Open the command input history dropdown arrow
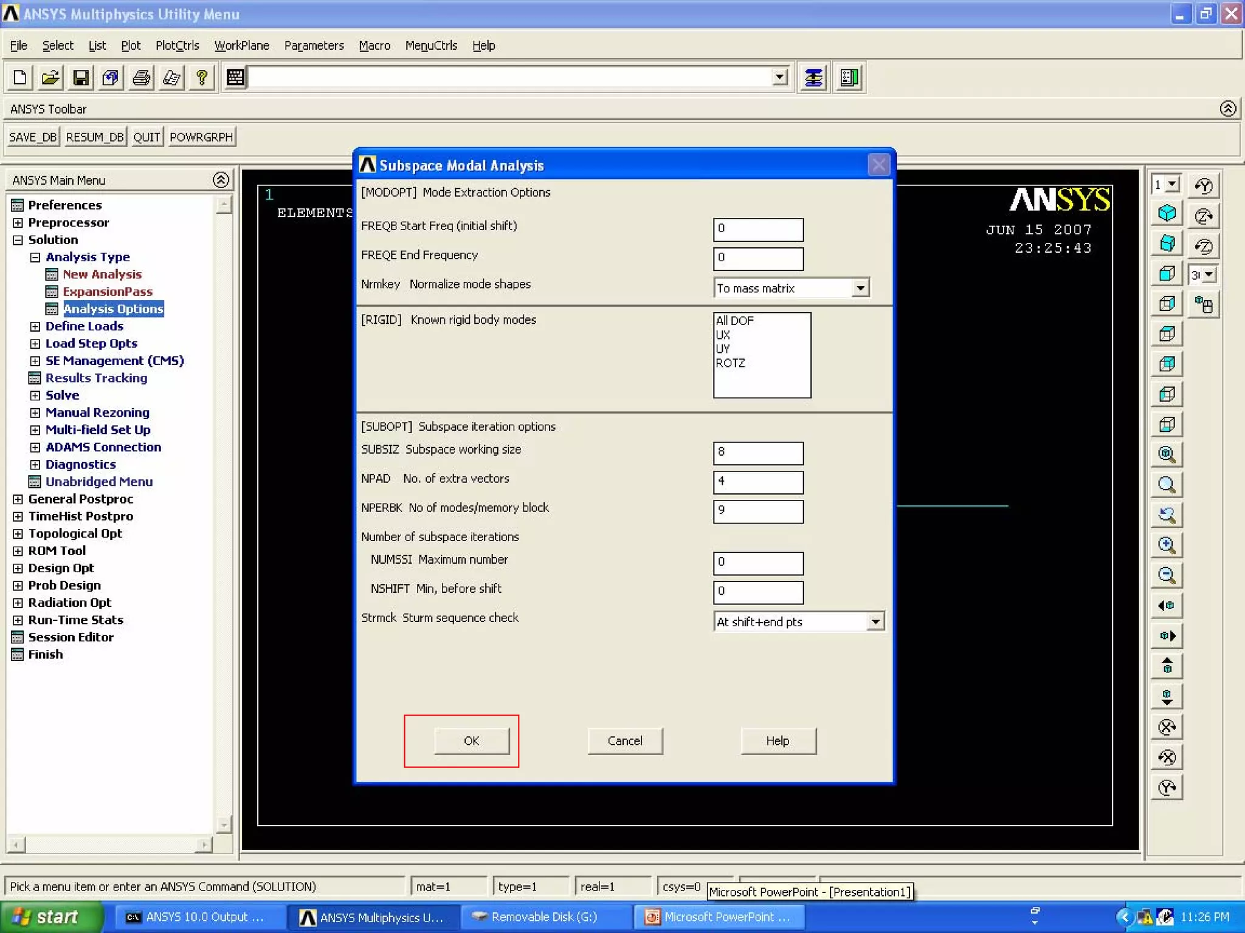 tap(779, 77)
